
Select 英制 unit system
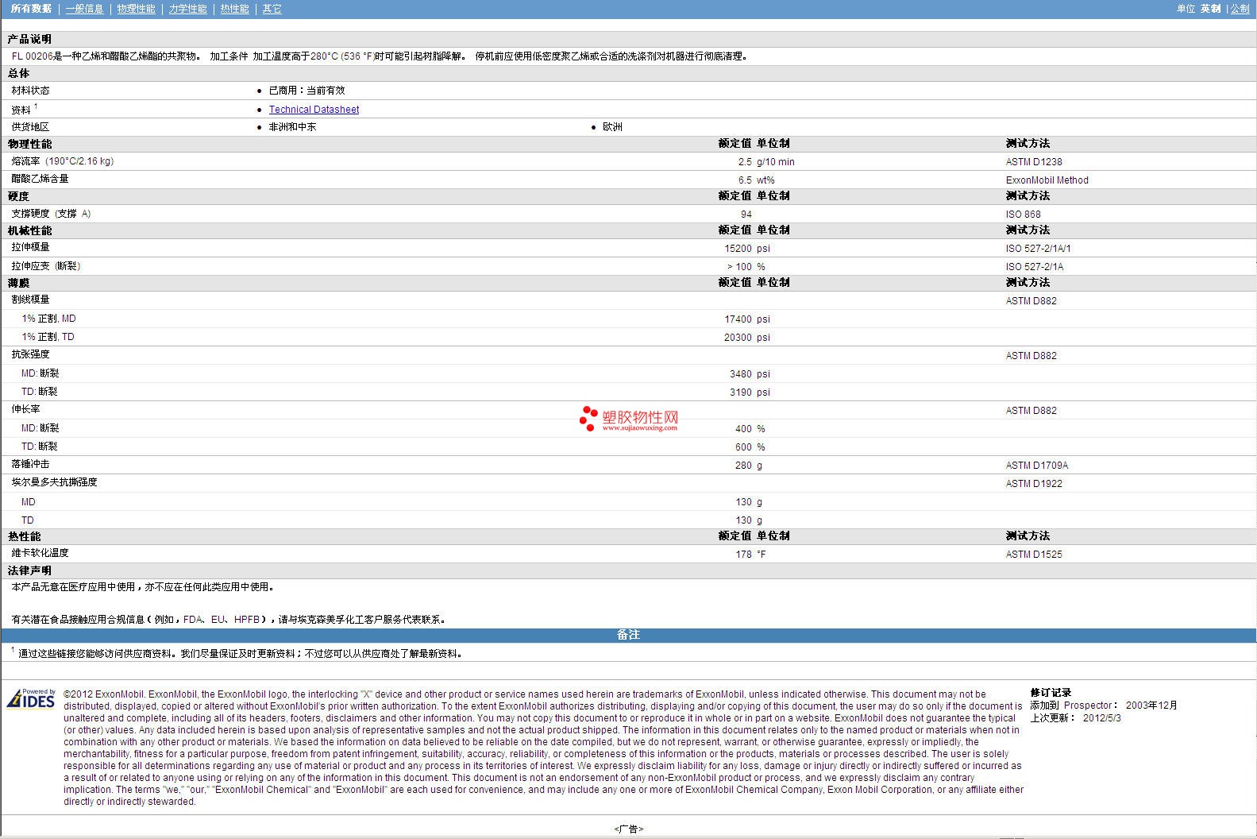coord(1210,9)
